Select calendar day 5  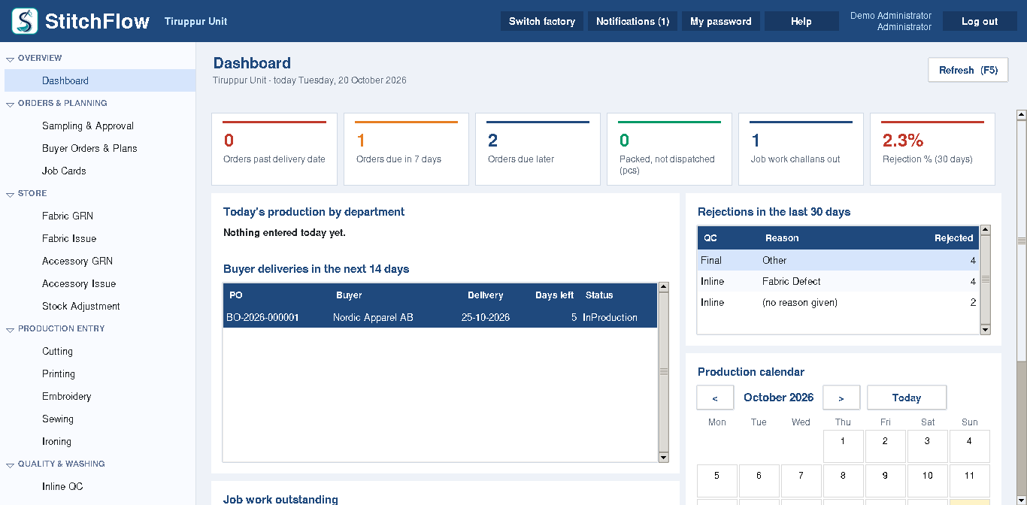(716, 480)
